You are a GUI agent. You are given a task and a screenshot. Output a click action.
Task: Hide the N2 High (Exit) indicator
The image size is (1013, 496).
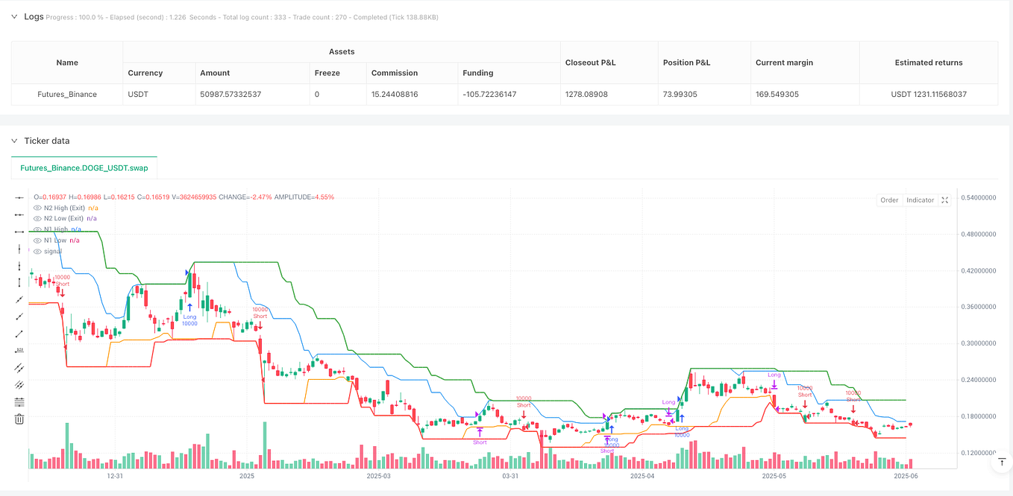point(37,208)
